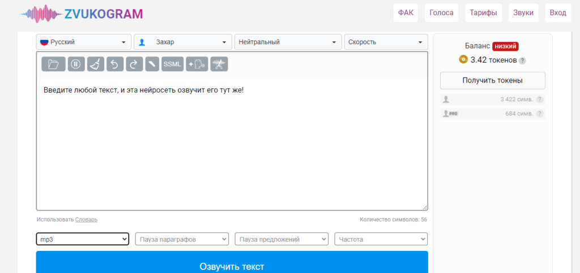Clear text with the broom icon
The height and width of the screenshot is (273, 580).
coord(95,64)
